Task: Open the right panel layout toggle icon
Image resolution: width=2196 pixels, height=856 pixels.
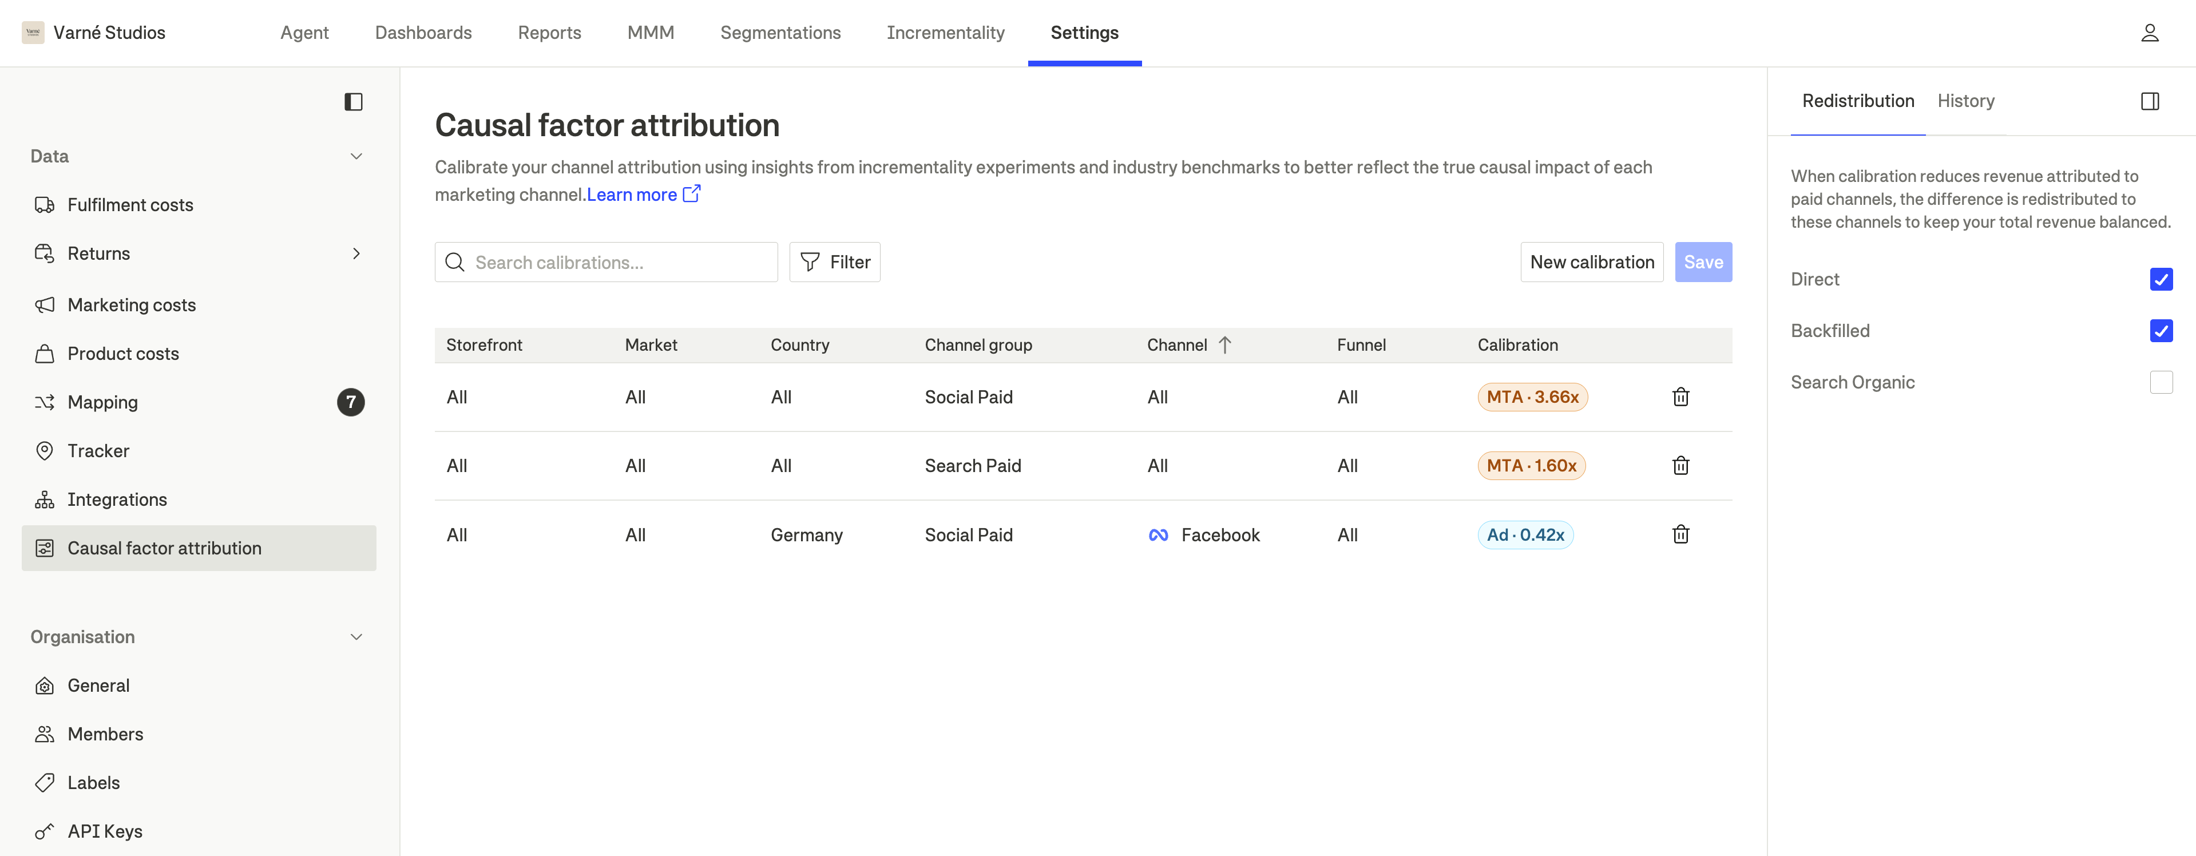Action: click(x=2150, y=101)
